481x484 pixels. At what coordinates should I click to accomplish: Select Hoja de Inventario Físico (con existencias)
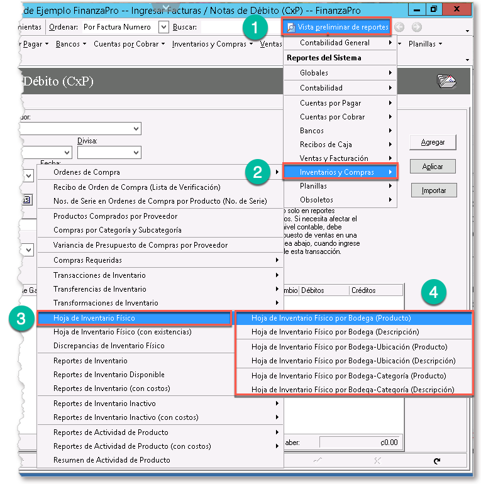(136, 332)
